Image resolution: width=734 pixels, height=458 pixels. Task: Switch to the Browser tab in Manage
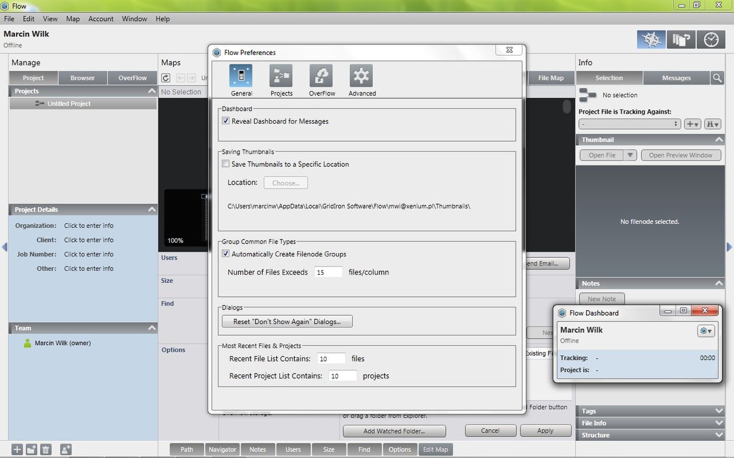[83, 78]
